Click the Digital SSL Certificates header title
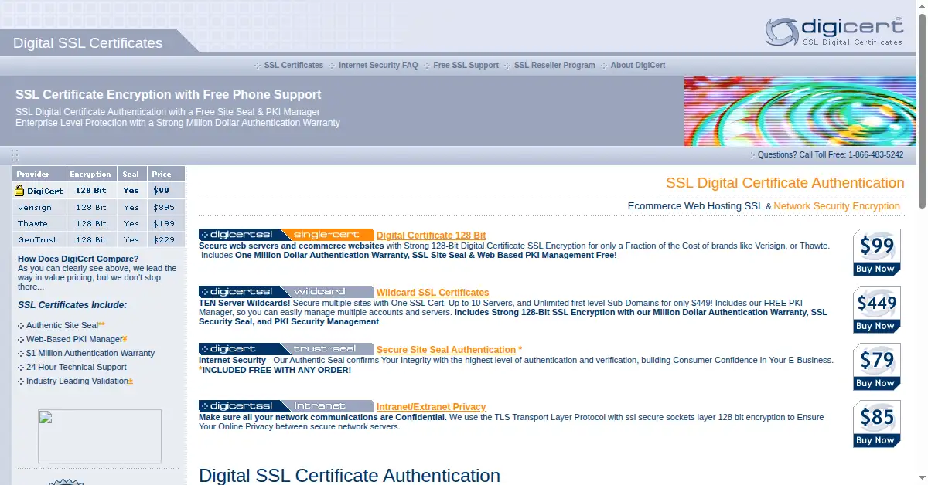Screen dimensions: 928x485 (x=88, y=43)
